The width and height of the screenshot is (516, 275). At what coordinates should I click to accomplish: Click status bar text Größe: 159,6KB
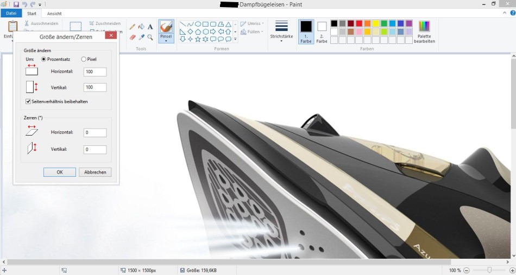[202, 271]
